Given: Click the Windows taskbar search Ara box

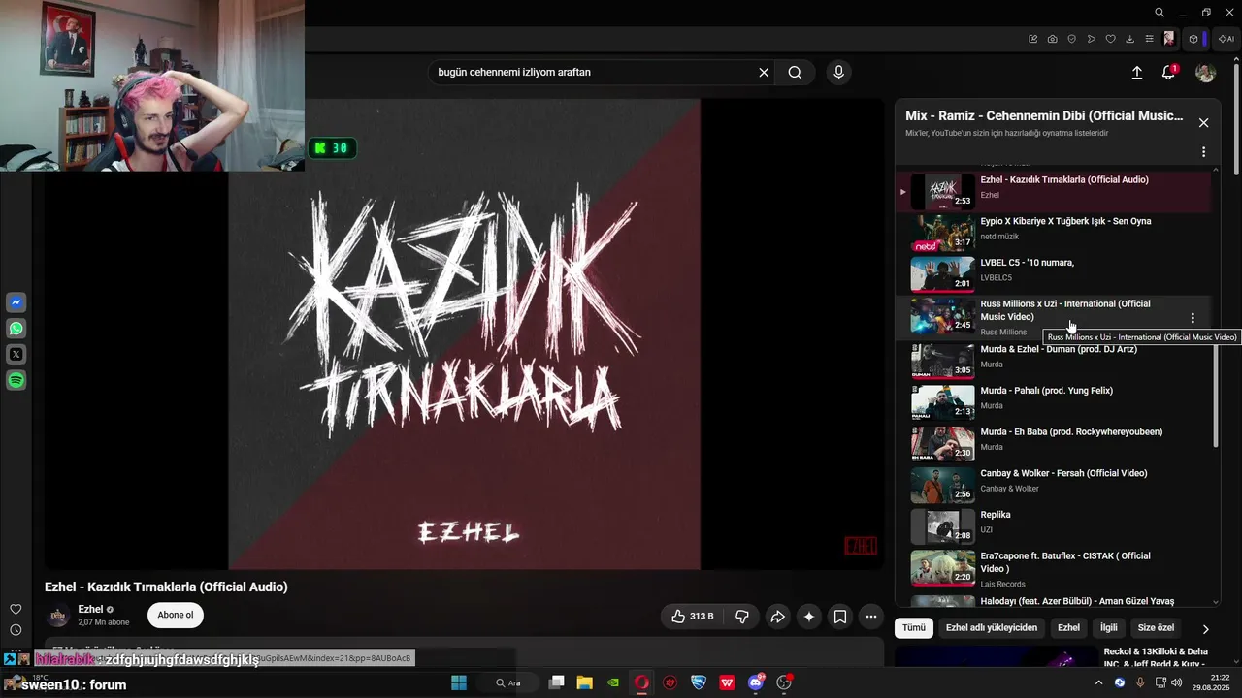Looking at the screenshot, I should (x=508, y=683).
